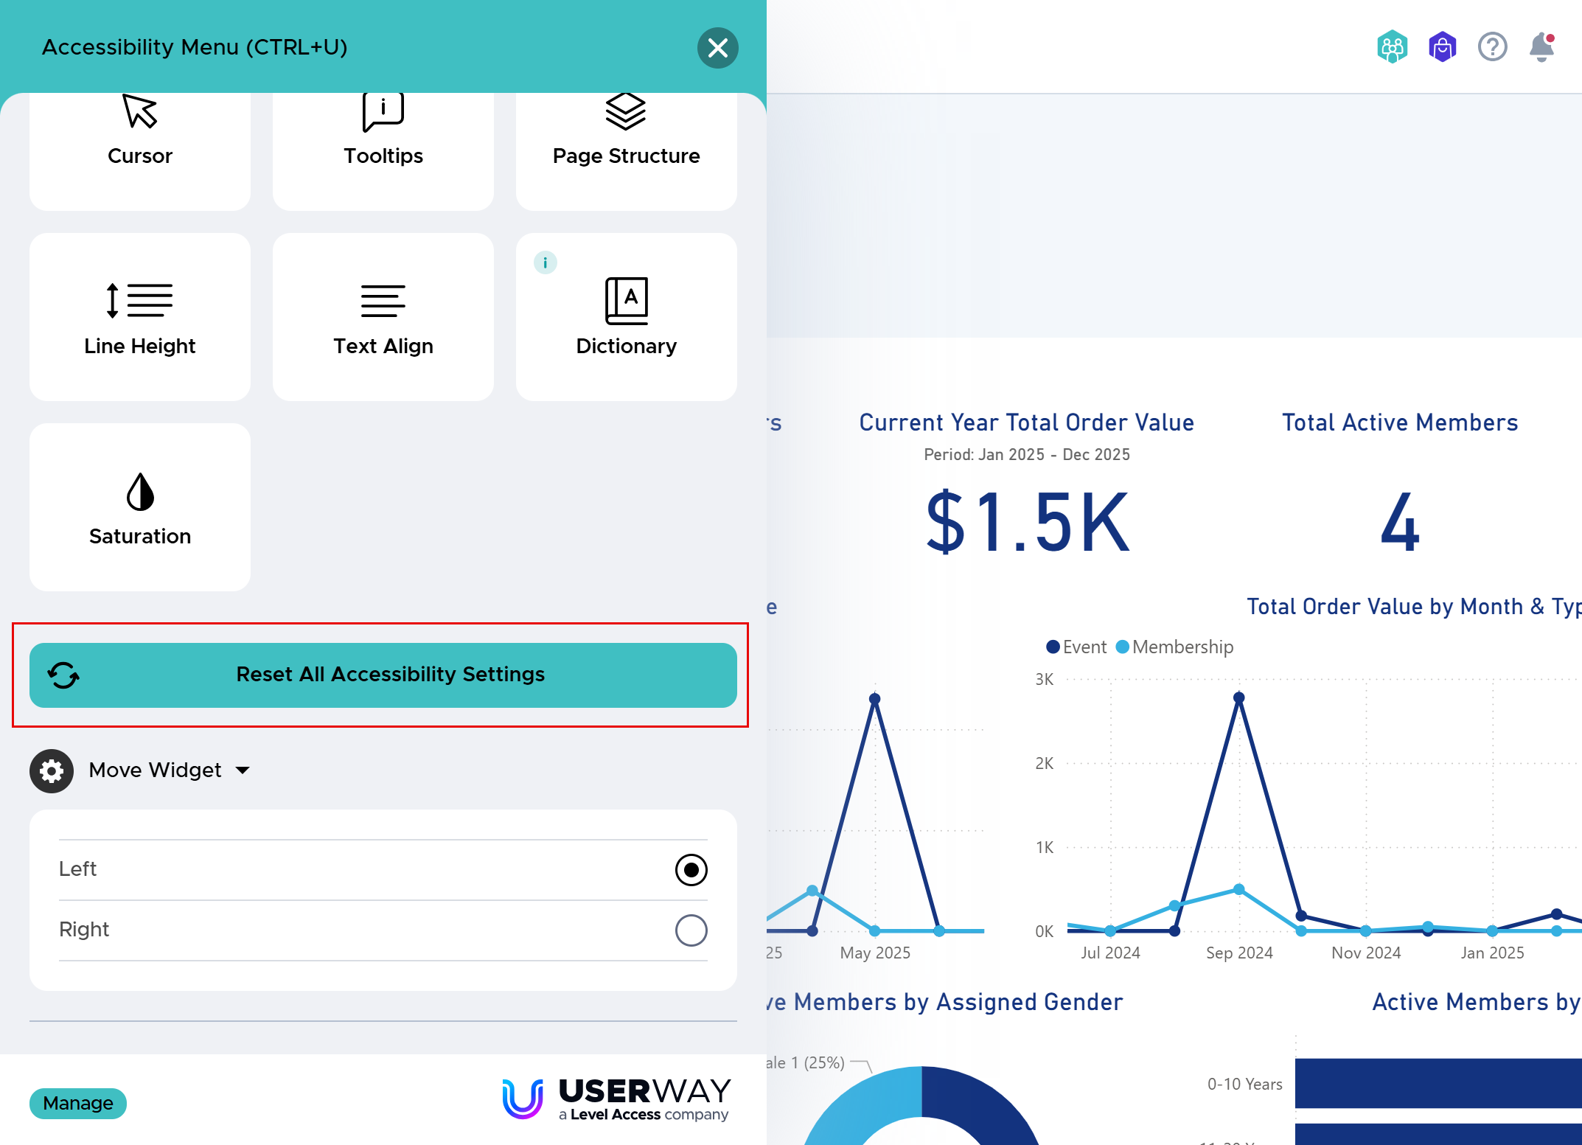Close the Accessibility Menu panel
The image size is (1582, 1145).
pos(717,48)
